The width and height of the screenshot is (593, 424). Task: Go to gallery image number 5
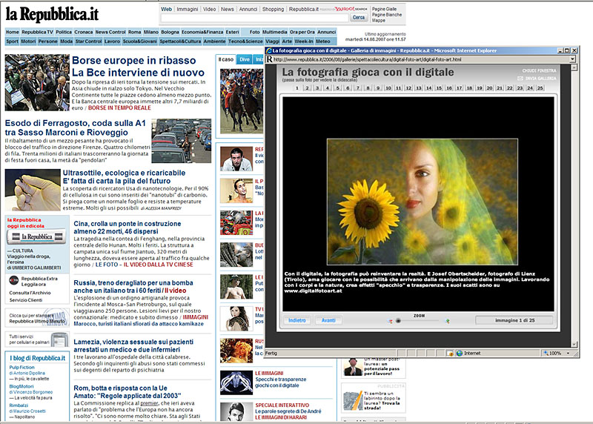pos(338,87)
